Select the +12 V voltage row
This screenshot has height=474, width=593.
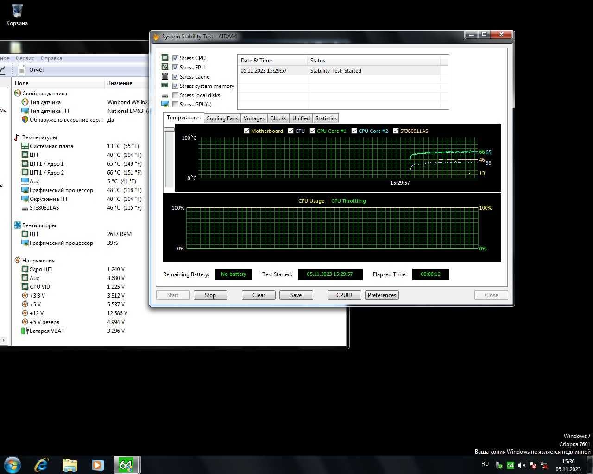pyautogui.click(x=80, y=313)
